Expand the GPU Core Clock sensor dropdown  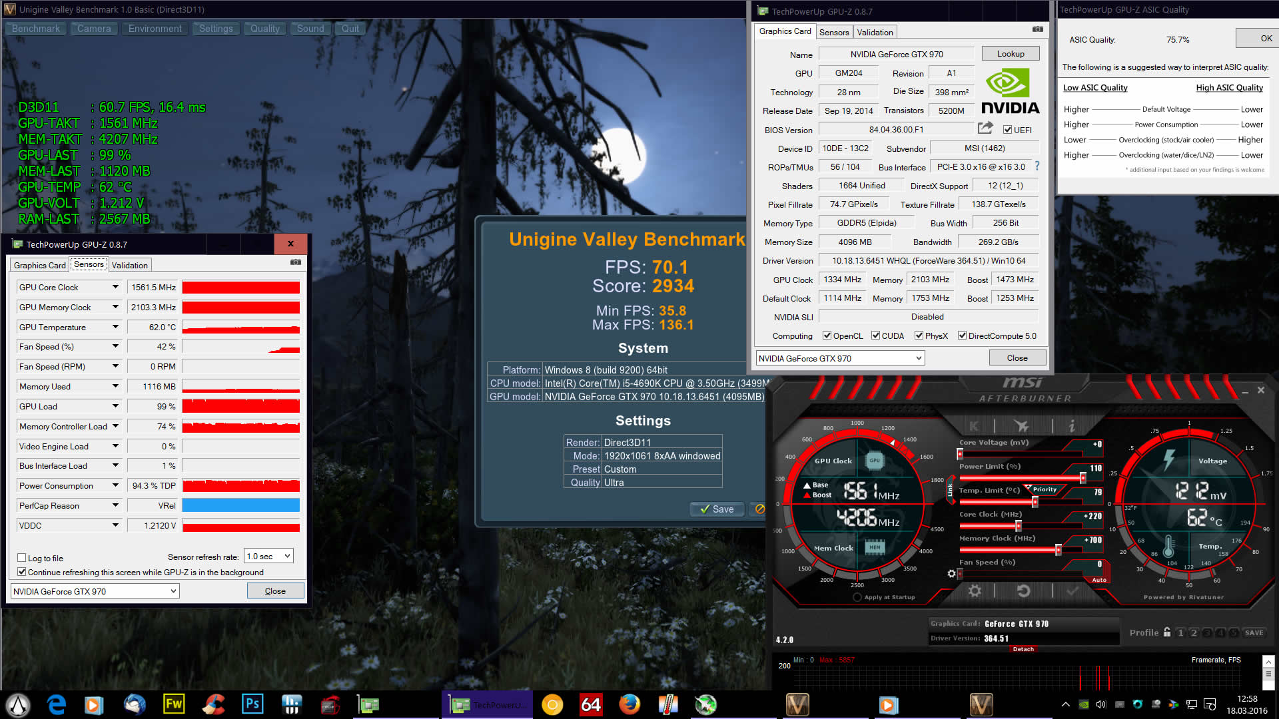click(115, 287)
